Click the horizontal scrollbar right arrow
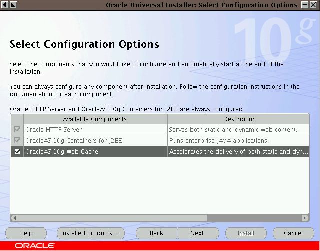 305,218
